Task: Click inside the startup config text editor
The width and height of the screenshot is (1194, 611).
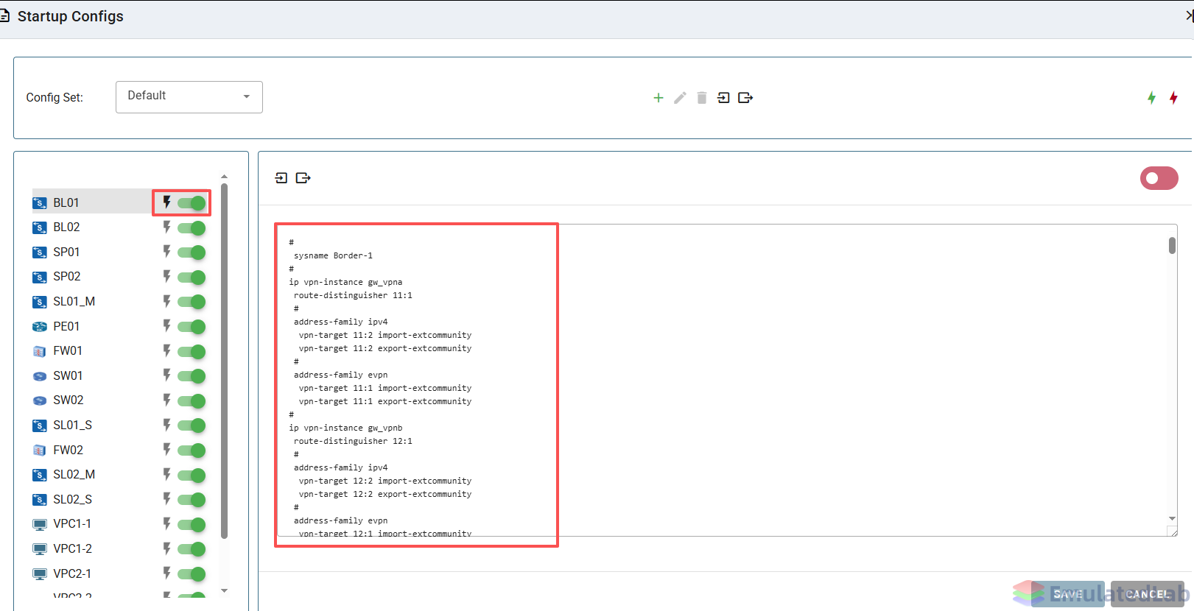Action: [x=727, y=380]
